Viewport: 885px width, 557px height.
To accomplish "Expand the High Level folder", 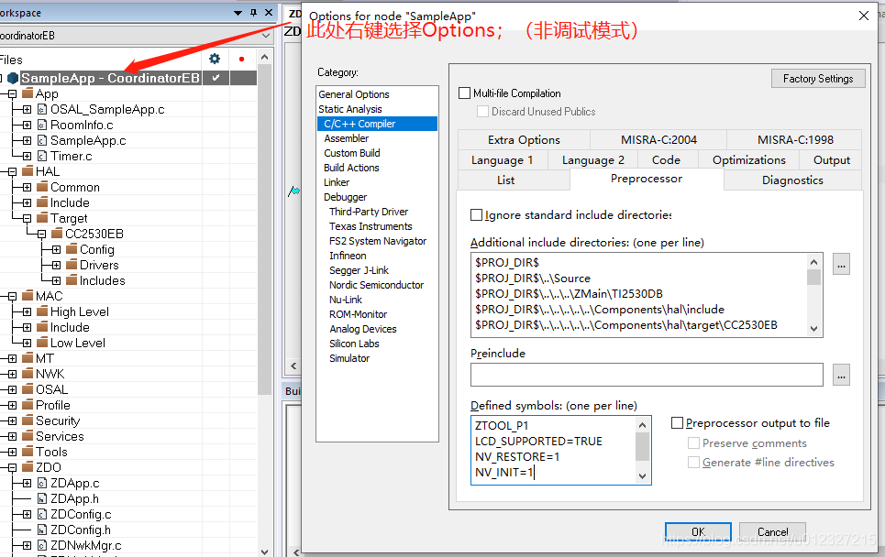I will point(28,311).
